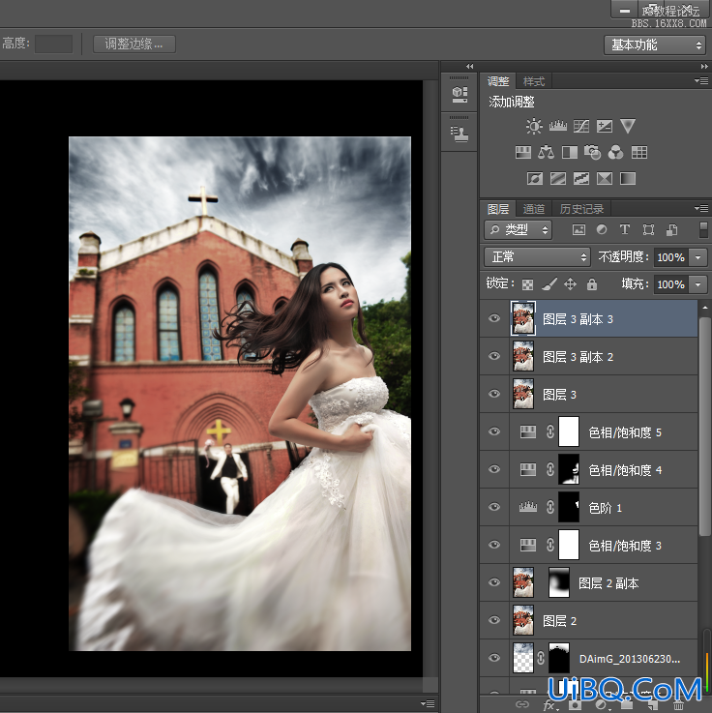
Task: Click the fill value field 100%
Action: point(671,284)
